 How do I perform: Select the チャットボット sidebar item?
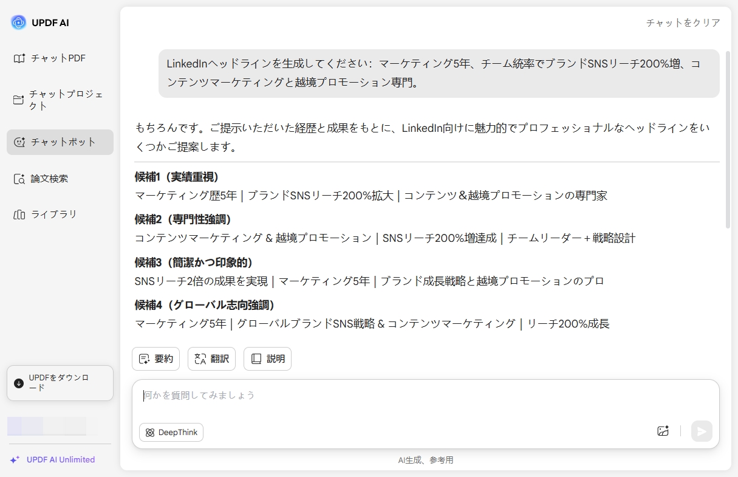point(60,142)
